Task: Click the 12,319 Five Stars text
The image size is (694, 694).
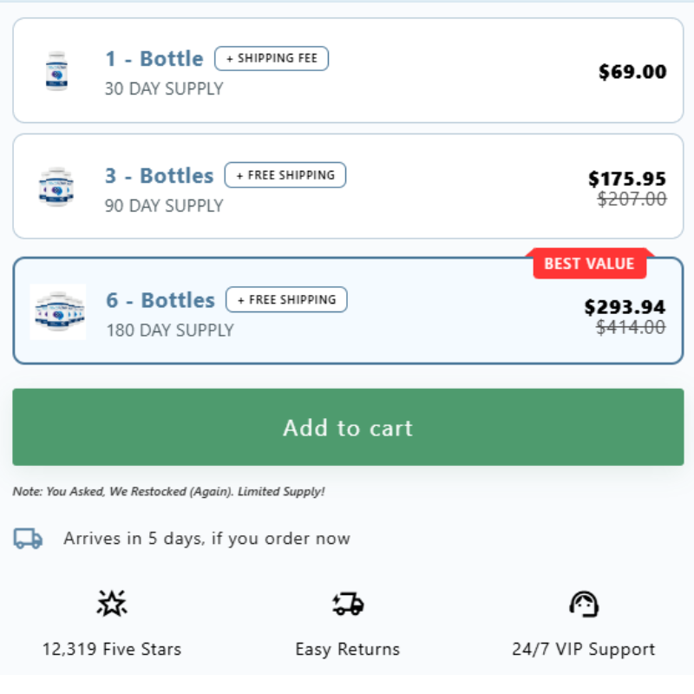Action: (x=112, y=649)
